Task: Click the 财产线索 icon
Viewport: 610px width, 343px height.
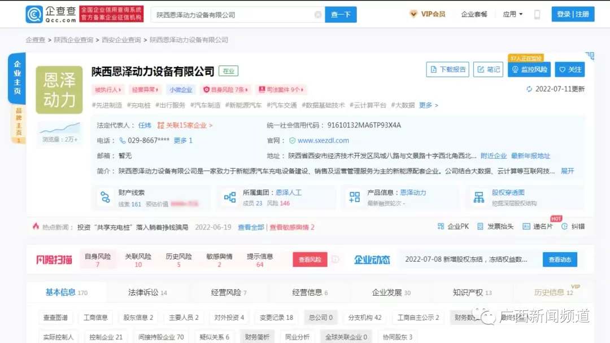Action: [105, 197]
